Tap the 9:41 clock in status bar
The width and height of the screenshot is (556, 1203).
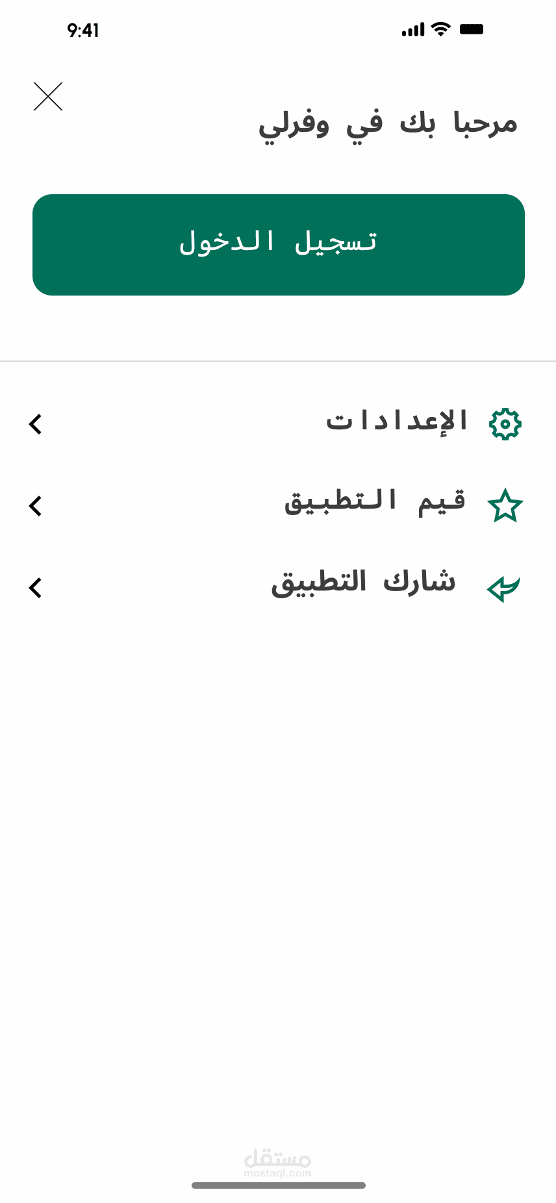point(83,31)
